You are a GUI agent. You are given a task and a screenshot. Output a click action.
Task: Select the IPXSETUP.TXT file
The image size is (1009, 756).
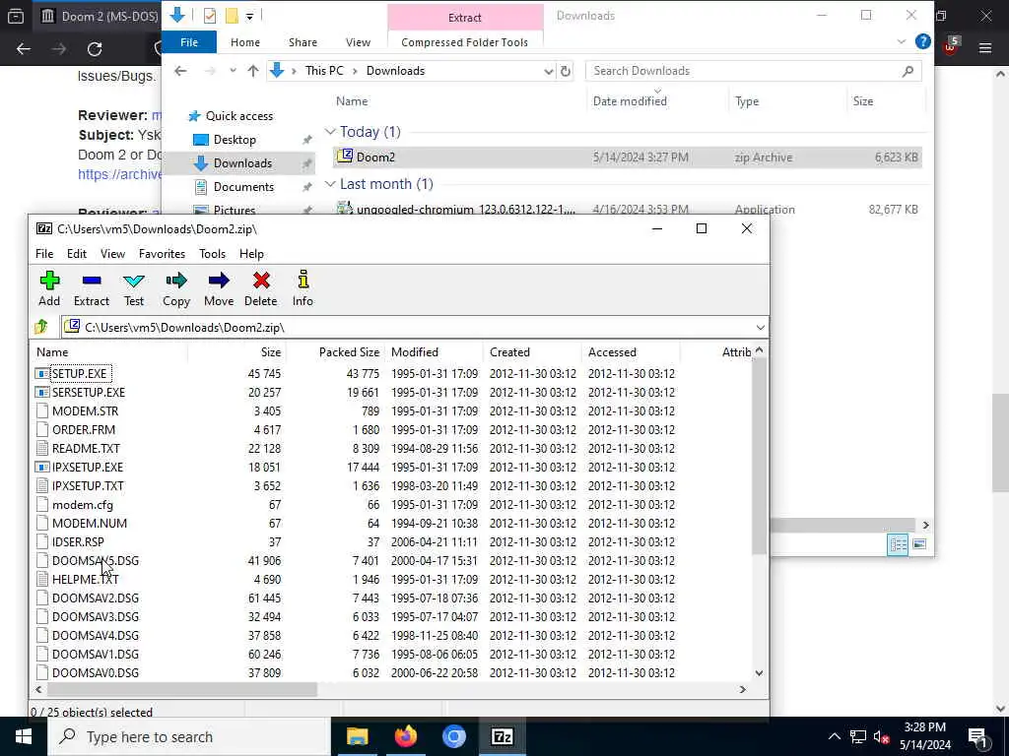pyautogui.click(x=88, y=486)
